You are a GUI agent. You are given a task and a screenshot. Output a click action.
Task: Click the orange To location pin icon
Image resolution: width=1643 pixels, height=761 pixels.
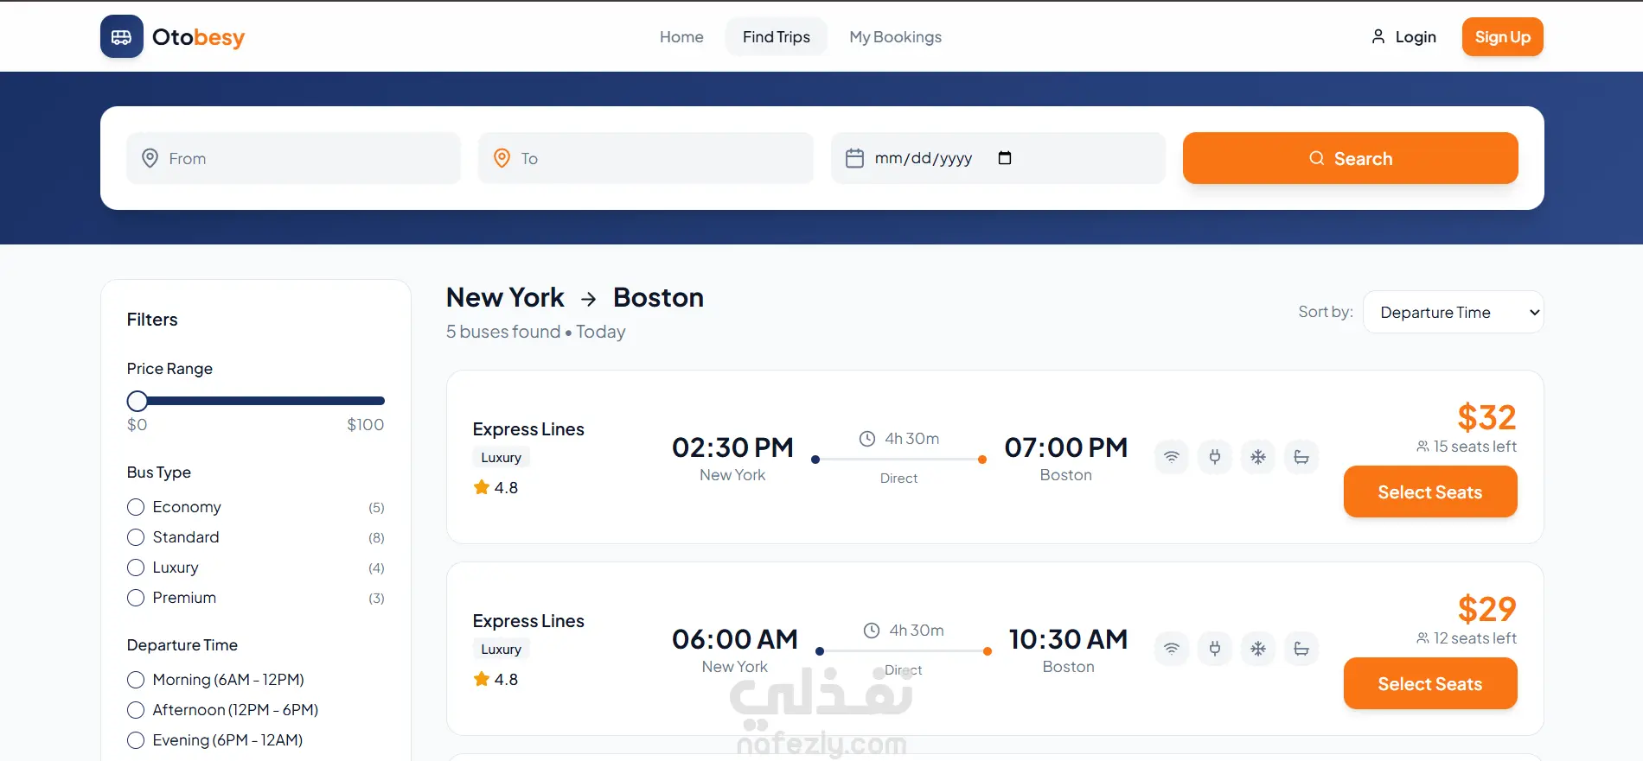click(502, 158)
